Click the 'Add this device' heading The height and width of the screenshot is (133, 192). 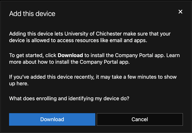[x=32, y=14]
